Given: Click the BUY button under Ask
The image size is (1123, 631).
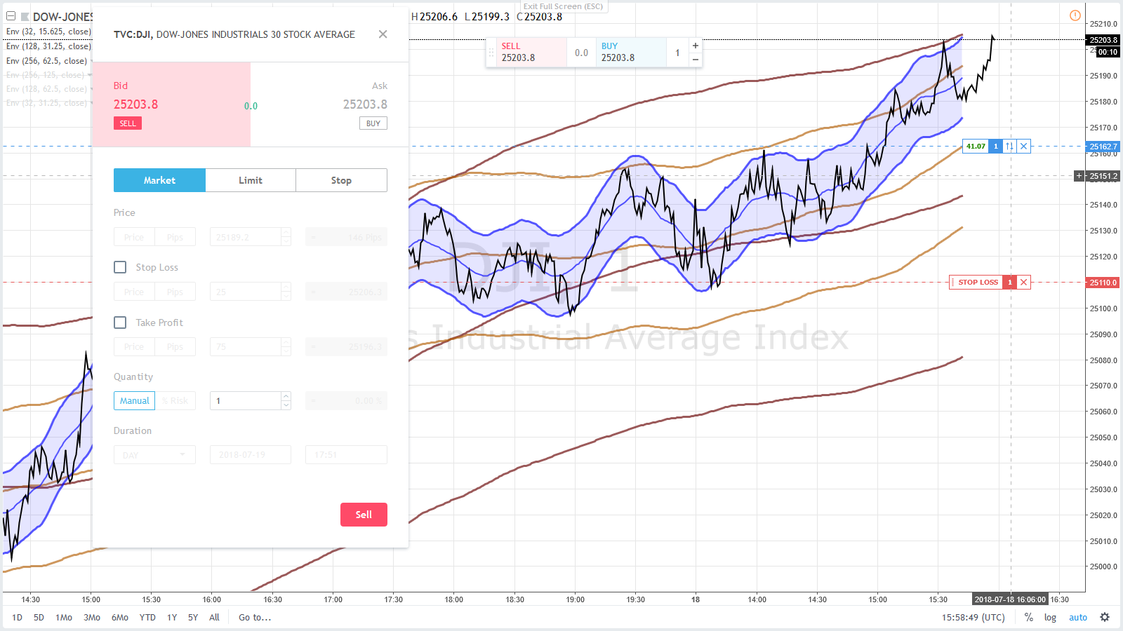Looking at the screenshot, I should (x=373, y=123).
